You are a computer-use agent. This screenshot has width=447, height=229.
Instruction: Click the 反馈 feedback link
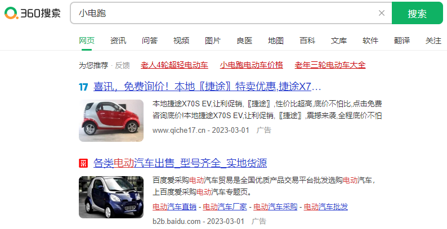click(122, 65)
